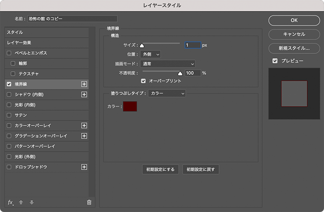This screenshot has width=324, height=212.
Task: Click the move effect up arrow
Action: click(21, 202)
